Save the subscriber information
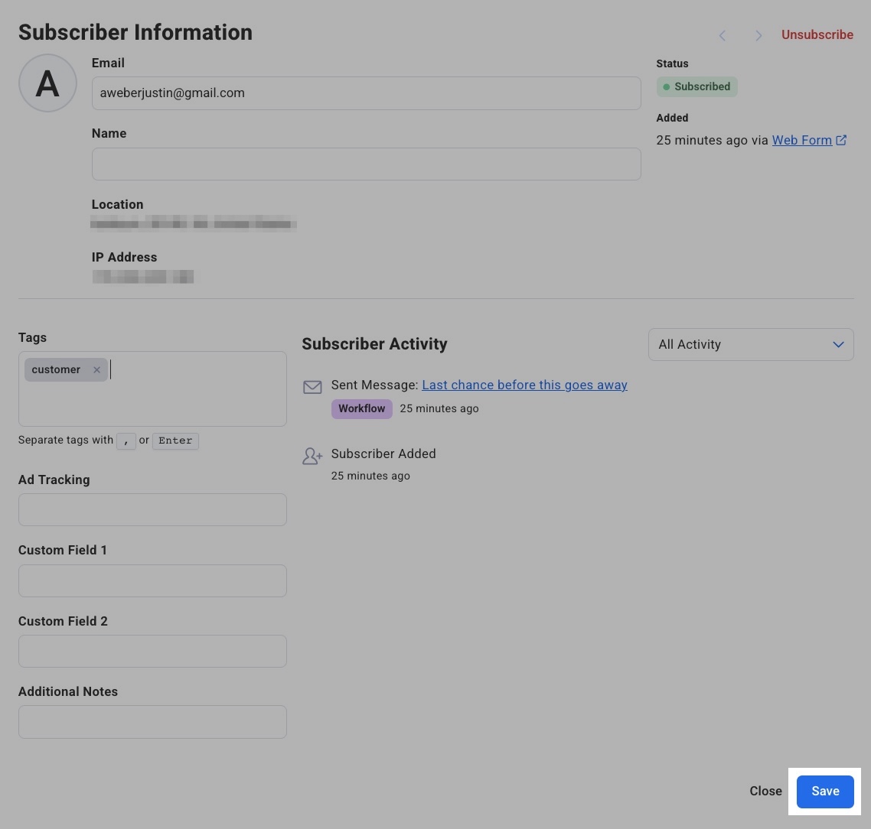This screenshot has width=871, height=829. tap(824, 791)
